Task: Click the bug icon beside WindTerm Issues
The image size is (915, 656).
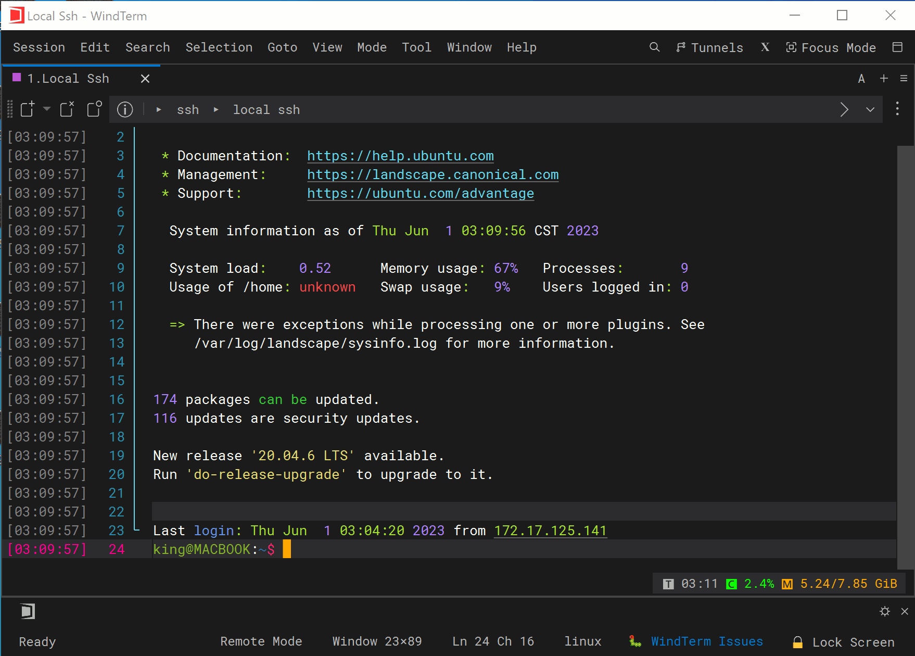Action: [635, 641]
